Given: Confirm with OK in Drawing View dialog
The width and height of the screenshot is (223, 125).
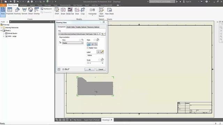Looking at the screenshot, I should [x=90, y=69].
